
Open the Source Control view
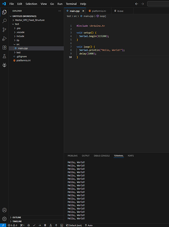5,30
